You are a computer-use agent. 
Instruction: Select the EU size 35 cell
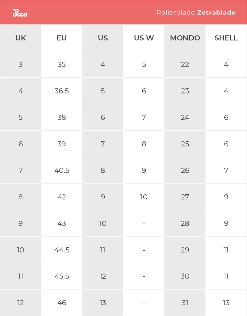(x=62, y=64)
